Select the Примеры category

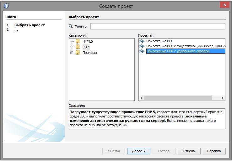tap(90, 53)
